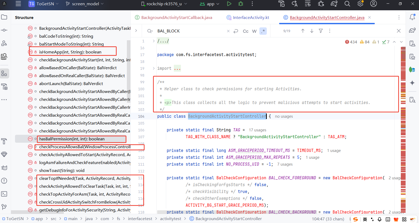The width and height of the screenshot is (419, 223).
Task: Open Running Devices panel
Action: (x=412, y=57)
